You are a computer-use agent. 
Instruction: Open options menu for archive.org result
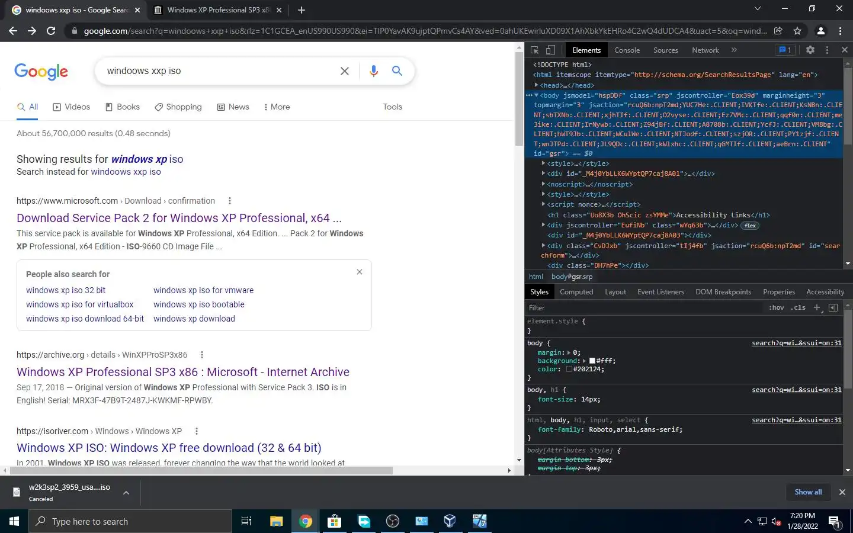[x=202, y=355]
